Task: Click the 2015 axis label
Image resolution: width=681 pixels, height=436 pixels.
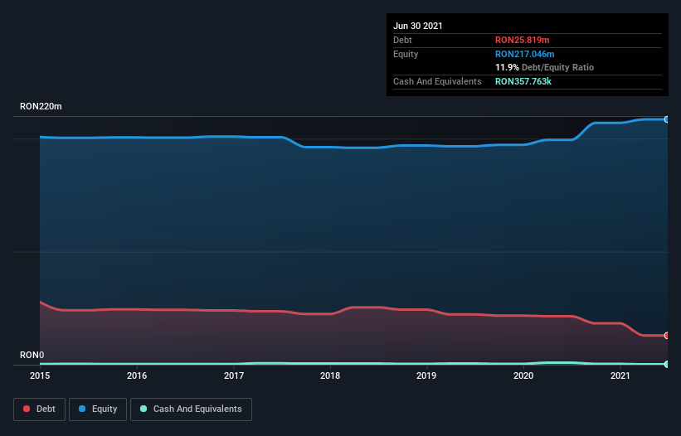Action: 40,375
